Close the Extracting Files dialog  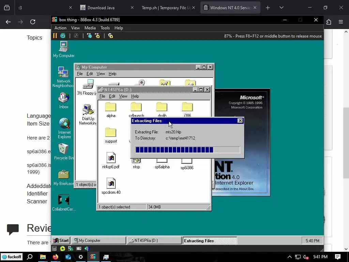tap(240, 120)
